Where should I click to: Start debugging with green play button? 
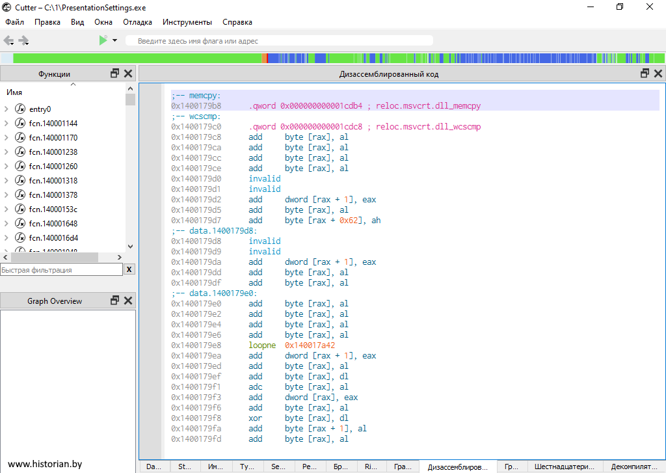pos(103,40)
